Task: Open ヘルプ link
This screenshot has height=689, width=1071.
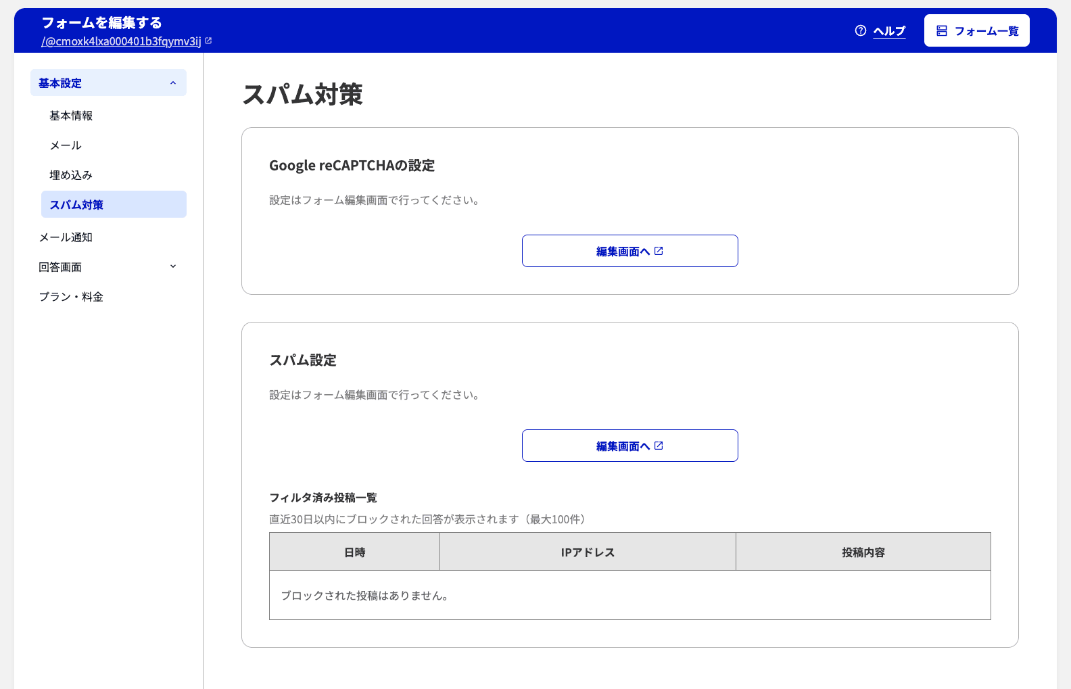Action: (889, 31)
